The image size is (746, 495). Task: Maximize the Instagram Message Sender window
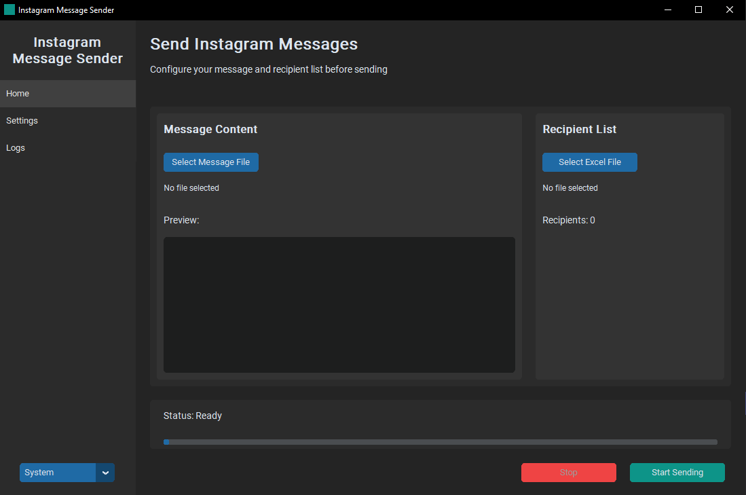pyautogui.click(x=698, y=10)
